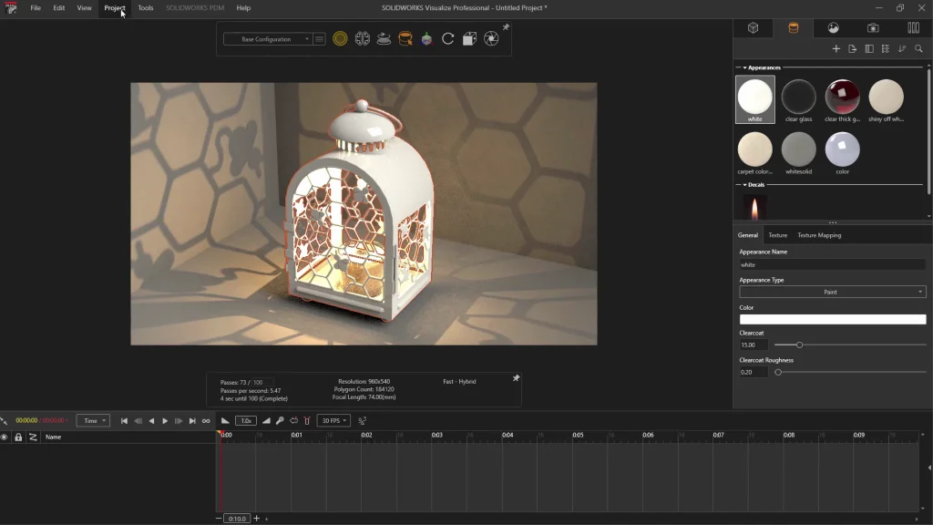The image size is (933, 525).
Task: Click the candle flame decal thumbnail
Action: click(756, 208)
